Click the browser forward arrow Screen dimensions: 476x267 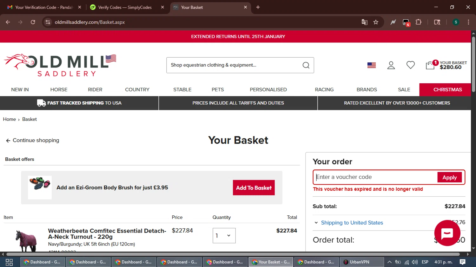tap(20, 22)
